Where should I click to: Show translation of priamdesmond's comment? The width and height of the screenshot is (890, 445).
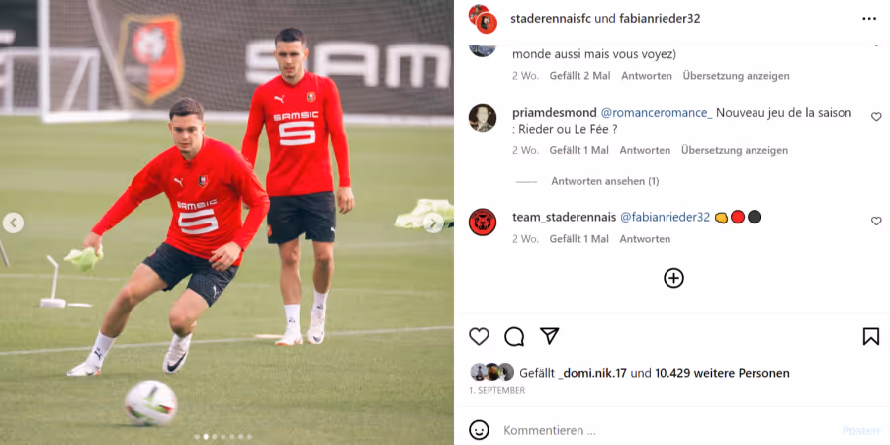tap(735, 150)
